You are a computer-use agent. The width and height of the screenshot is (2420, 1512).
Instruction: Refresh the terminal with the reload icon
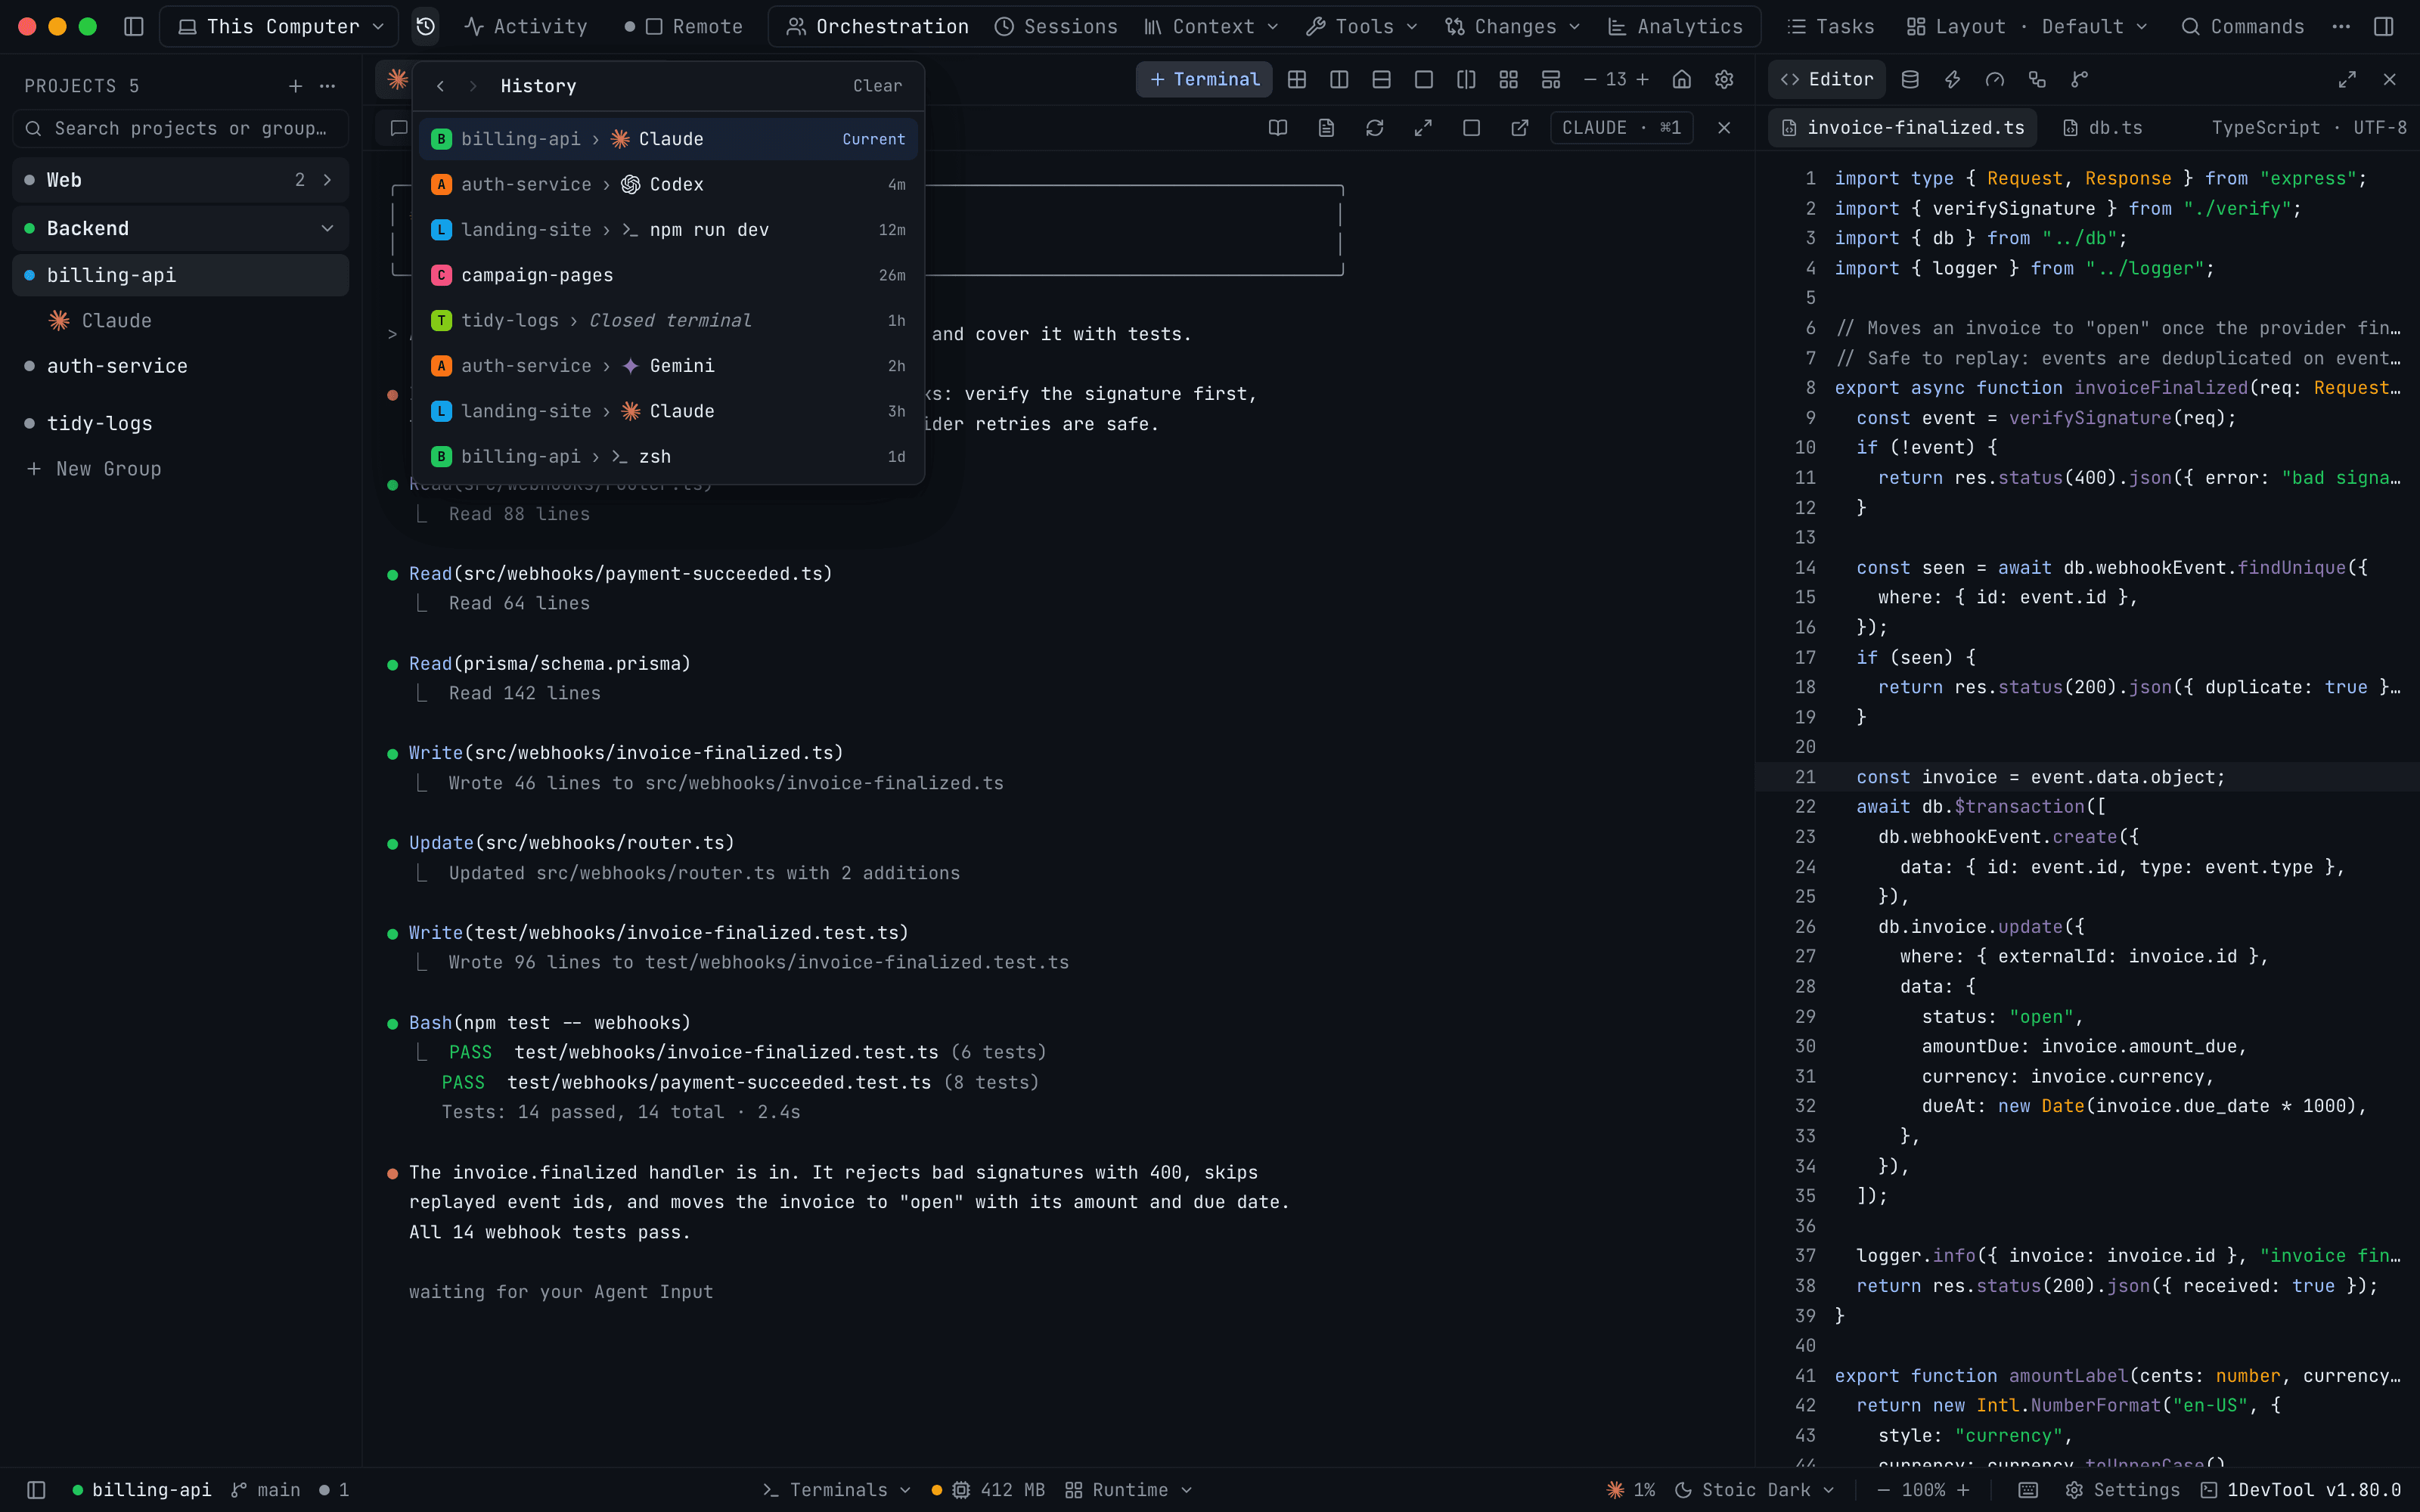(x=1375, y=128)
